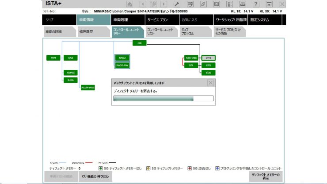Select the ACSM-MRS control unit node
The height and width of the screenshot is (184, 327).
pos(88,88)
